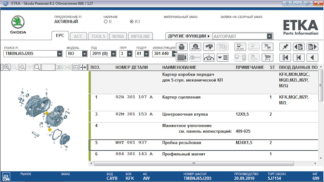Click the help question mark button
324x182 pixels.
pos(287,3)
